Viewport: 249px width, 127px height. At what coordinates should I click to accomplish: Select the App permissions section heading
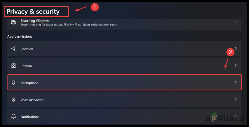(20, 37)
